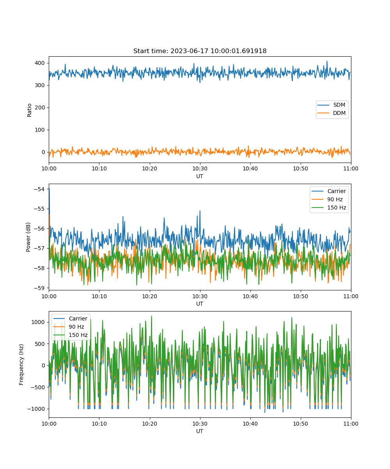Click the UT label under the top plot
This screenshot has width=390, height=469.
(x=200, y=176)
